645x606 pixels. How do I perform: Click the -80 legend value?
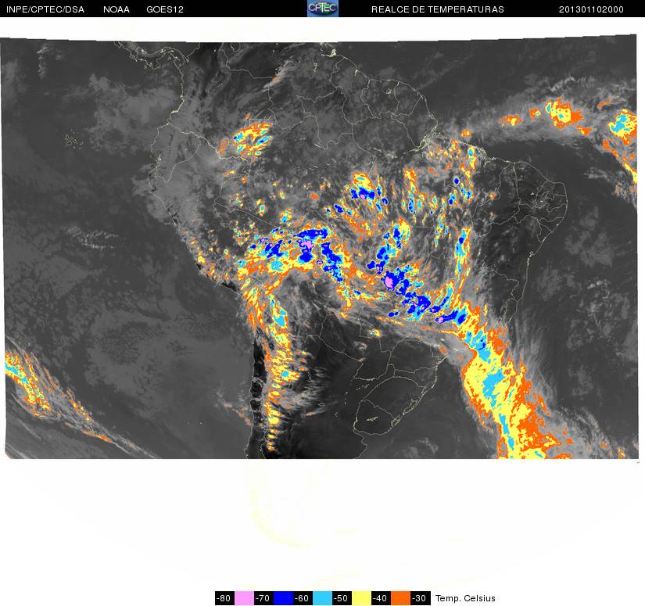[224, 598]
